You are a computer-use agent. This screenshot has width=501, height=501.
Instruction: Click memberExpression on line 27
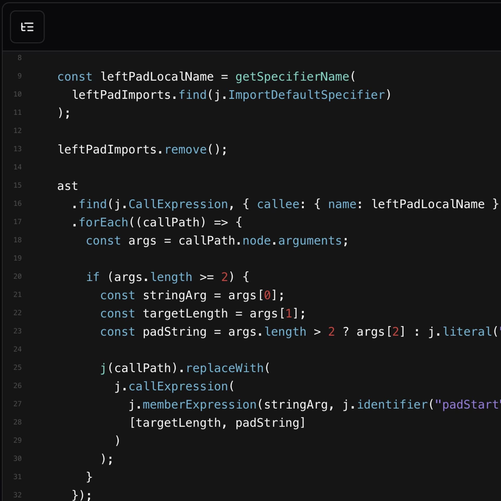pos(200,405)
